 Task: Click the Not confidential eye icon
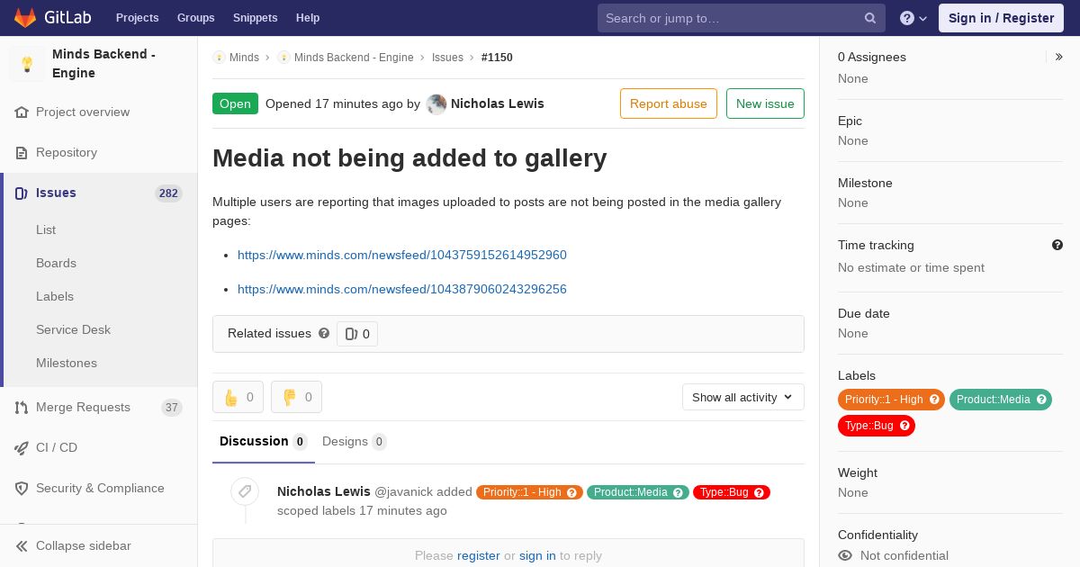[845, 555]
